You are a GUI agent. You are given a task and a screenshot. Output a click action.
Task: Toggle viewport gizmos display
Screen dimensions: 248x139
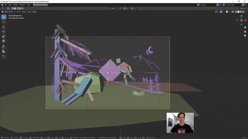(221, 12)
